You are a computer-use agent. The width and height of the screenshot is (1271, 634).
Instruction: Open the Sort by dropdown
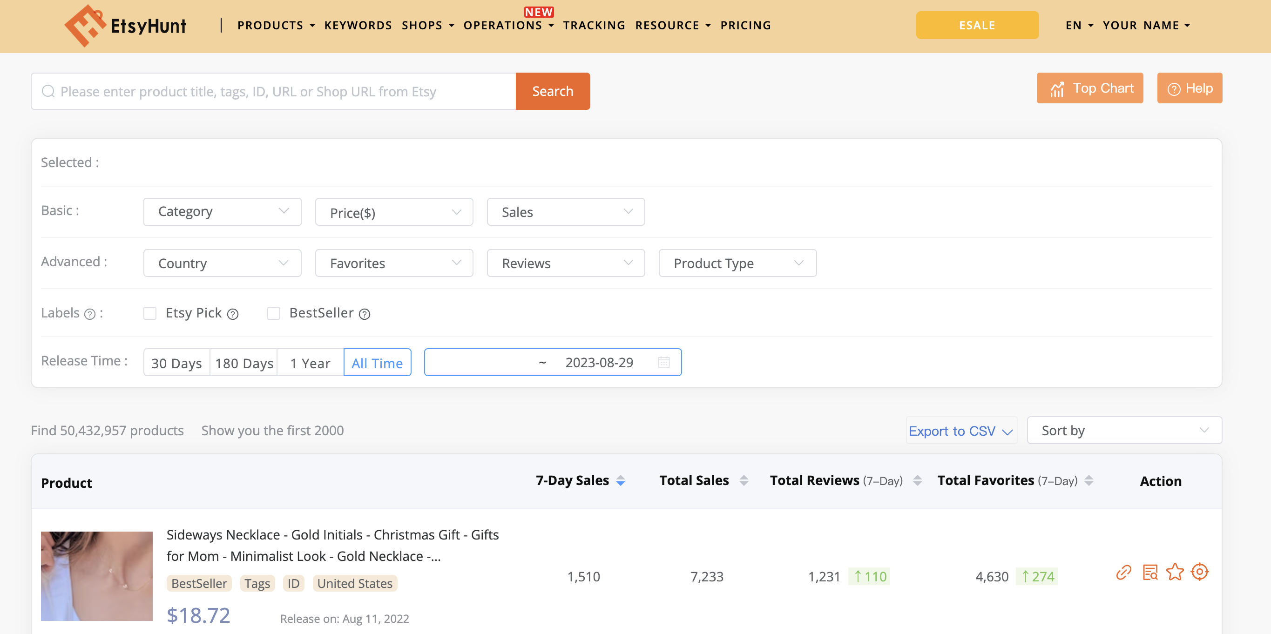[1124, 431]
